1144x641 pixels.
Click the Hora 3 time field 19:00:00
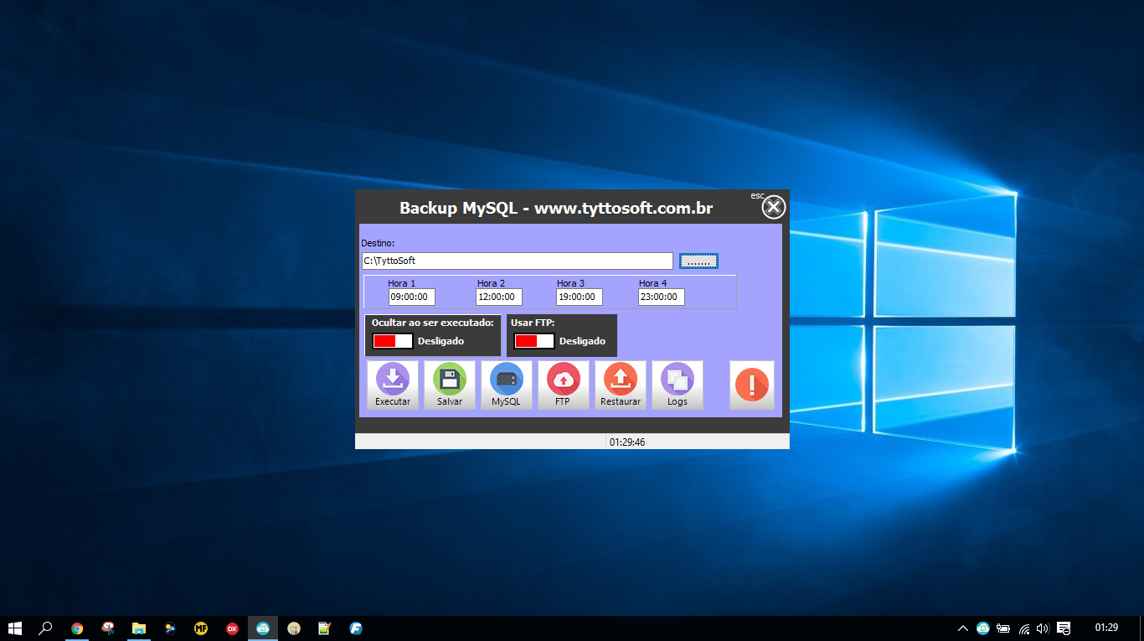pyautogui.click(x=580, y=297)
